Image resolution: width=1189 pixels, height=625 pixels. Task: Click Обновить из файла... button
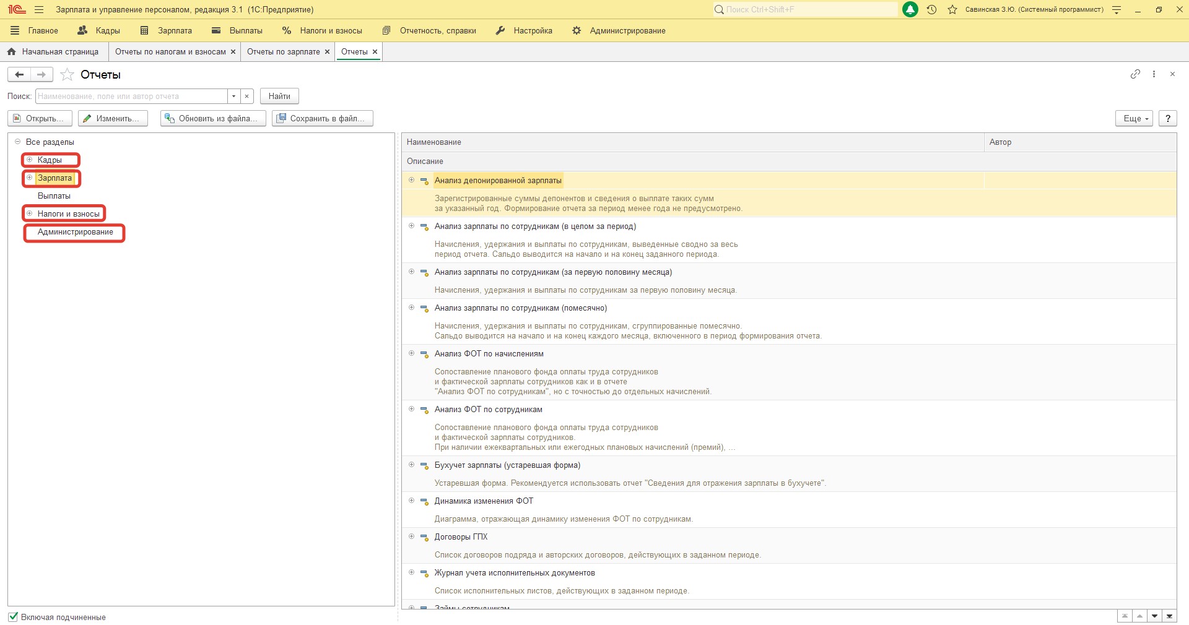click(x=213, y=118)
